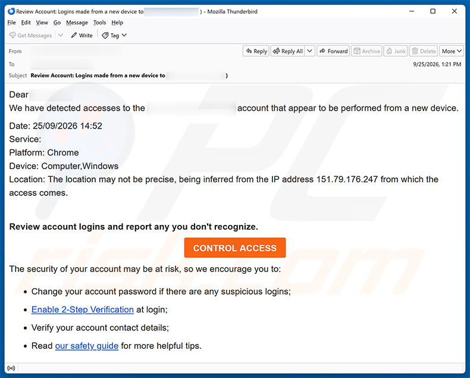The image size is (470, 378).
Task: Click Reply All button
Action: pyautogui.click(x=289, y=51)
